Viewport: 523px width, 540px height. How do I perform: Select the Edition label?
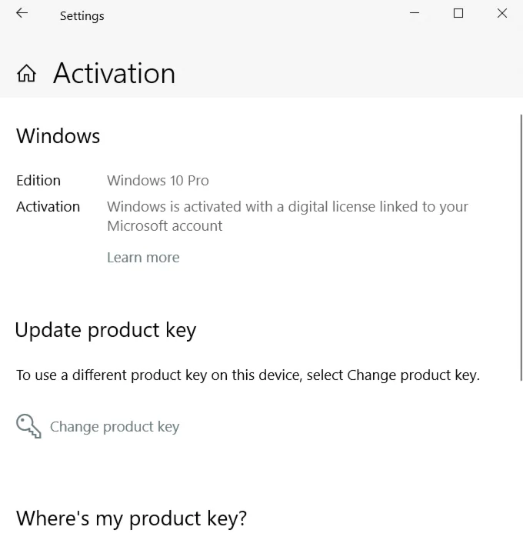click(x=38, y=181)
